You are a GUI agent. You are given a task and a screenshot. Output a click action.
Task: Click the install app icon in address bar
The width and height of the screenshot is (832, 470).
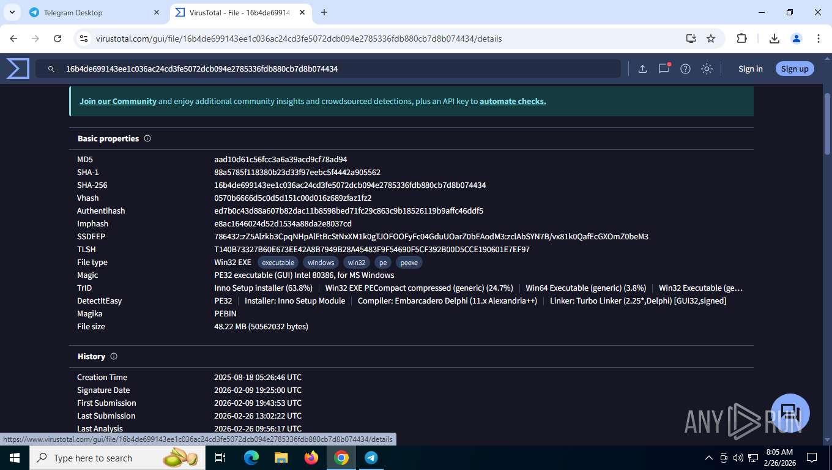tap(691, 39)
